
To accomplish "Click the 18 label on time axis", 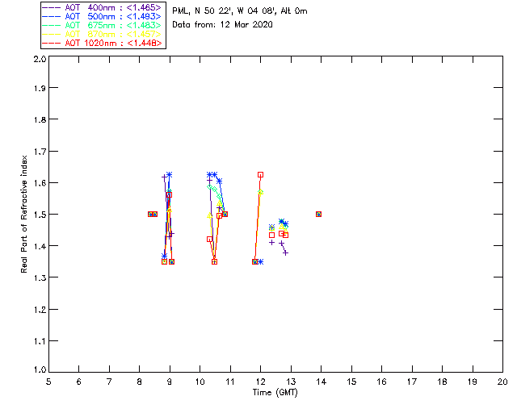I will (x=443, y=382).
